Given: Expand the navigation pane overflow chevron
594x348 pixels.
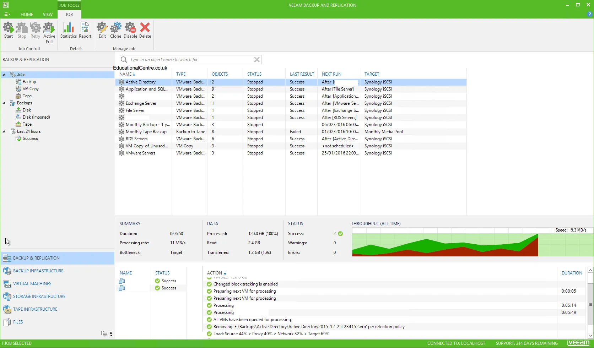Looking at the screenshot, I should coord(111,334).
